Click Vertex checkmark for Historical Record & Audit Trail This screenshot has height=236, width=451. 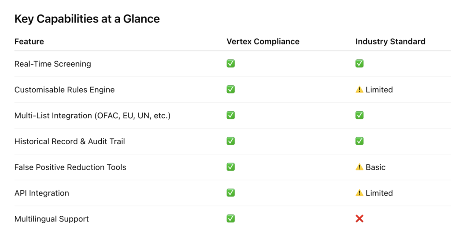pyautogui.click(x=231, y=141)
